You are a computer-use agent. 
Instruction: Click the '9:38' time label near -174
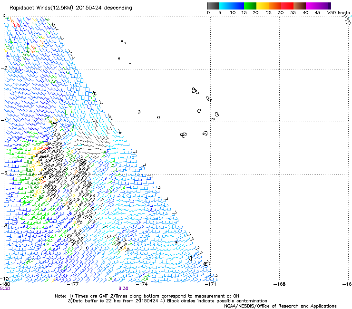pyautogui.click(x=123, y=289)
